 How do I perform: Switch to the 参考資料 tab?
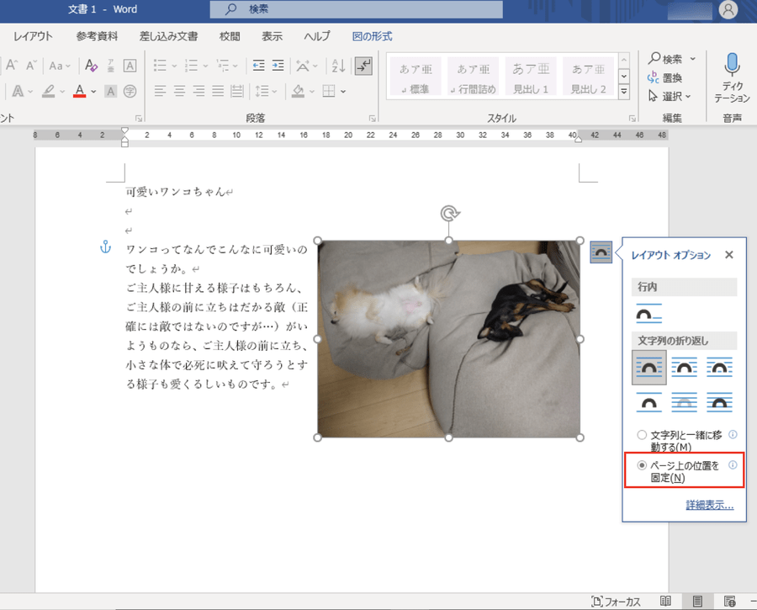pos(97,36)
